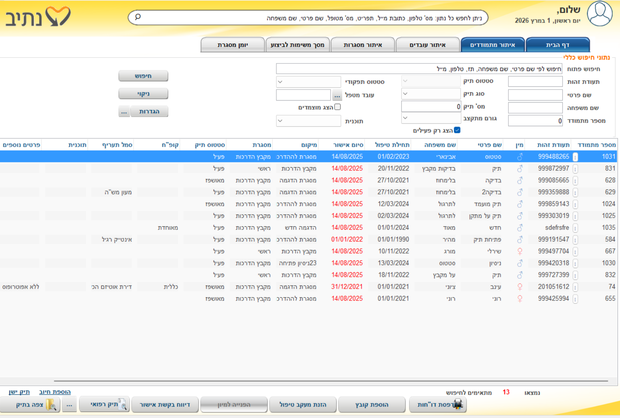Open the יומן מסגרת tab
Viewport: 620px width, 418px height.
(233, 45)
